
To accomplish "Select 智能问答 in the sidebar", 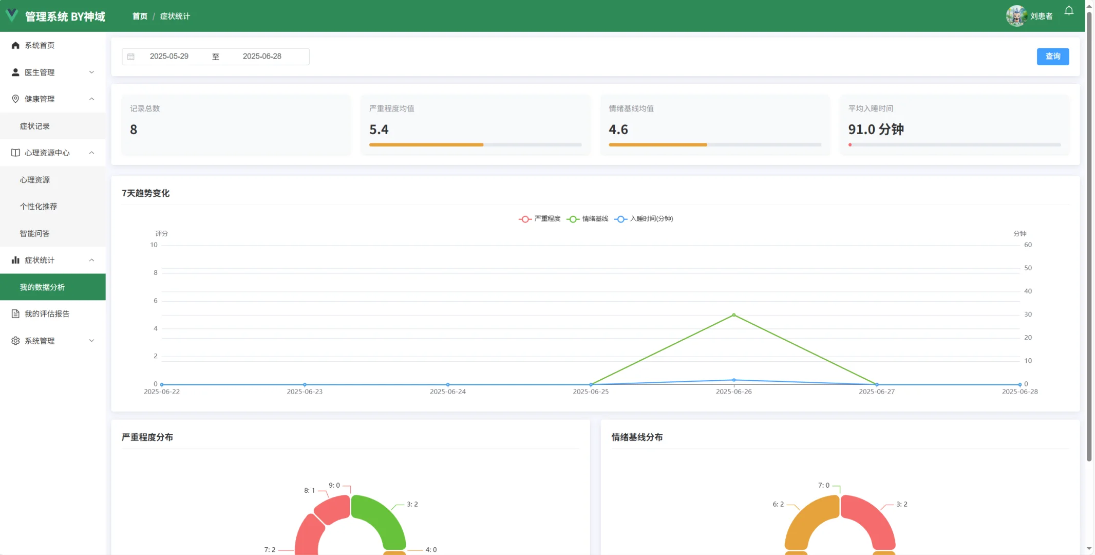I will click(34, 233).
